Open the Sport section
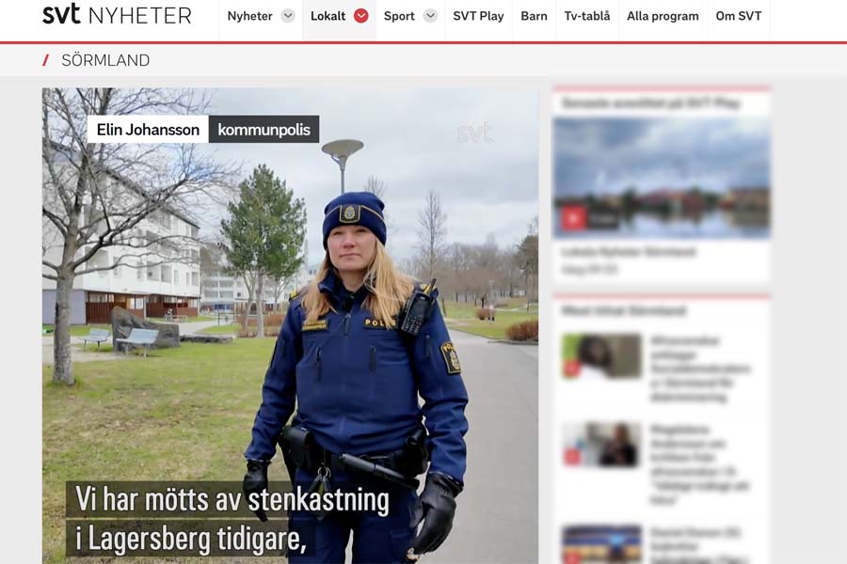 [399, 16]
